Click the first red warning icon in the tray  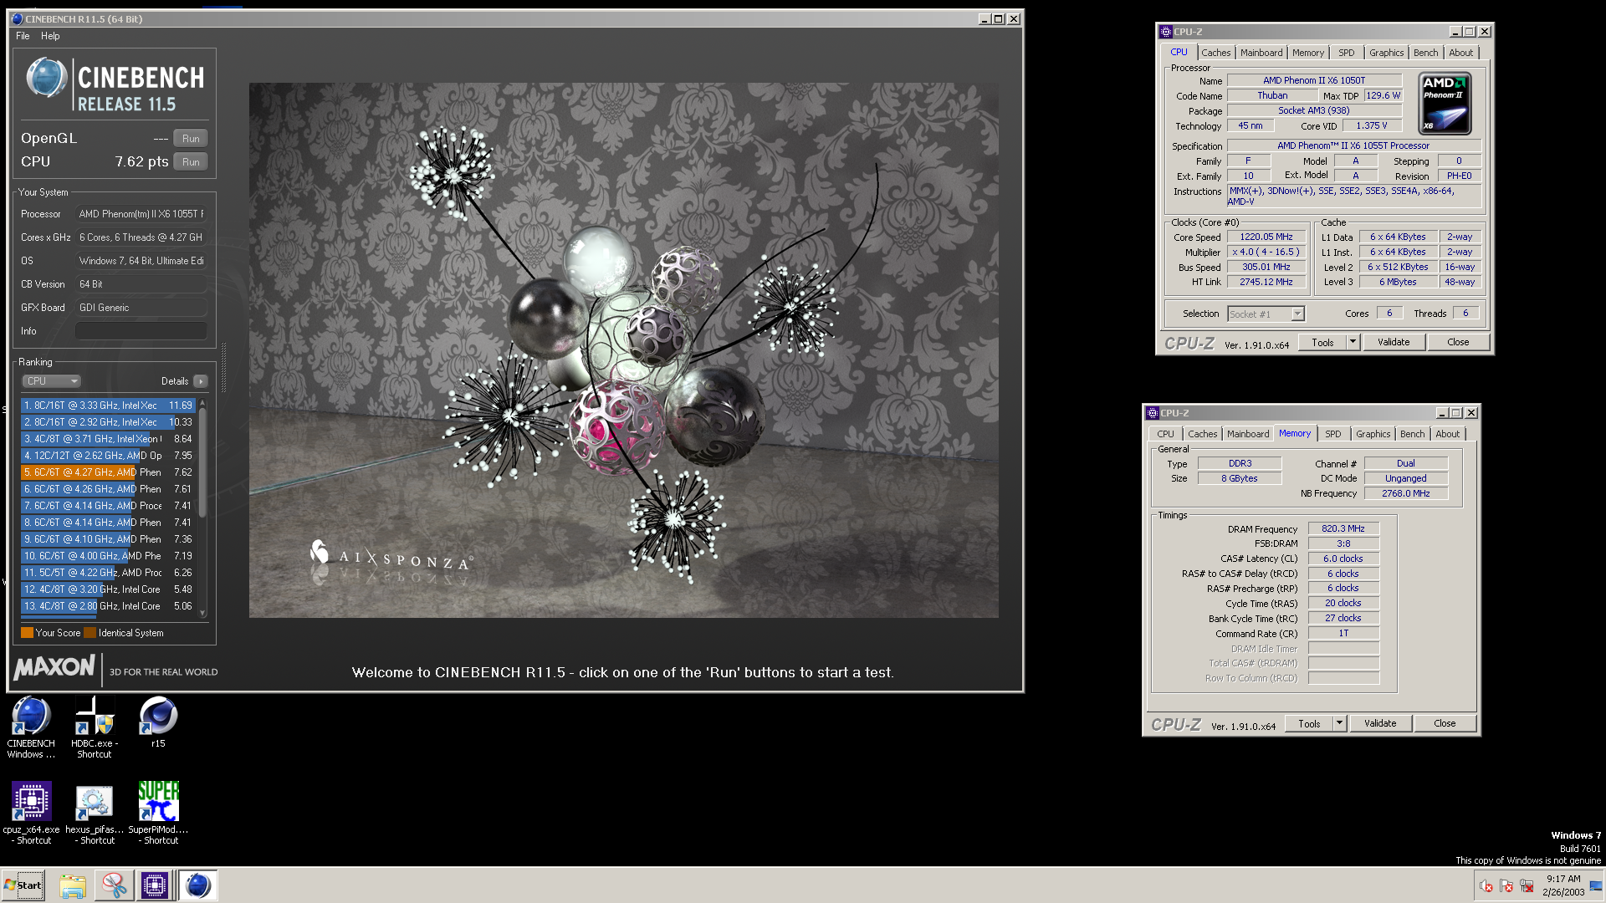click(1486, 886)
